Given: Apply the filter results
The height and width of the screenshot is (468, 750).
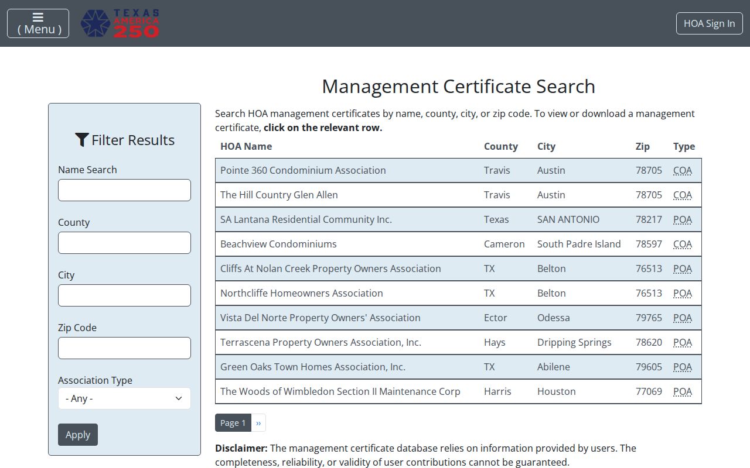Looking at the screenshot, I should tap(78, 435).
